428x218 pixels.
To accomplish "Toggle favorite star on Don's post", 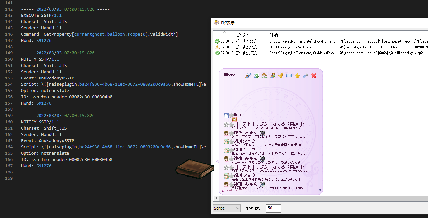I will point(231,115).
